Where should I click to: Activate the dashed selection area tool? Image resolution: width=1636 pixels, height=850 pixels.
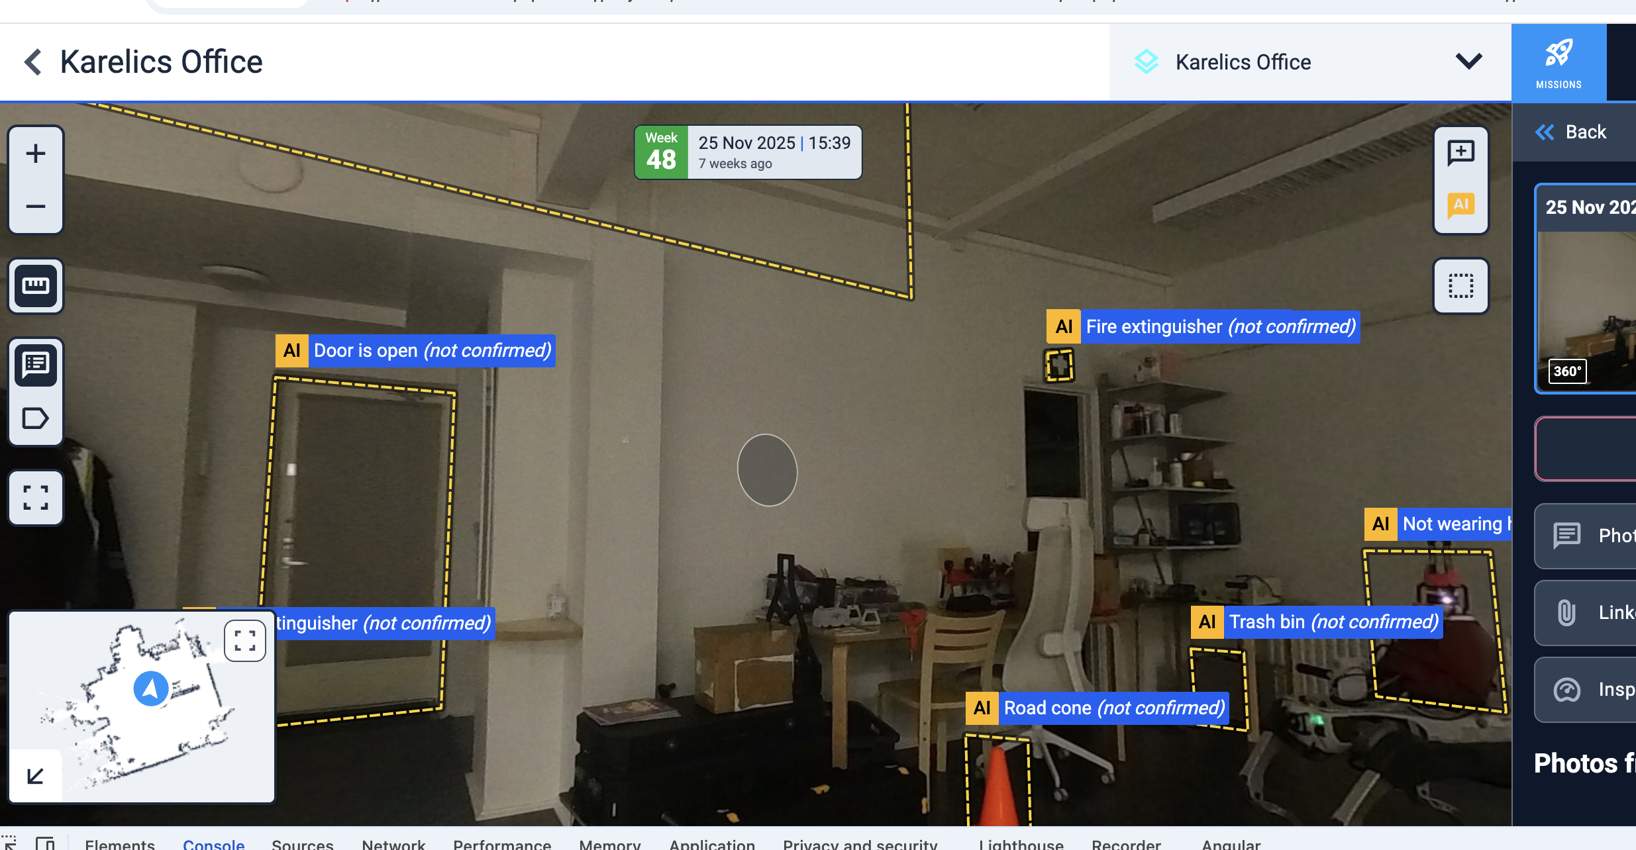(1460, 286)
